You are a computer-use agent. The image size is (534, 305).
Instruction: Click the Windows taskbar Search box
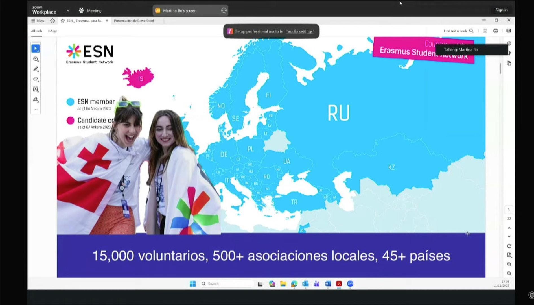(227, 284)
